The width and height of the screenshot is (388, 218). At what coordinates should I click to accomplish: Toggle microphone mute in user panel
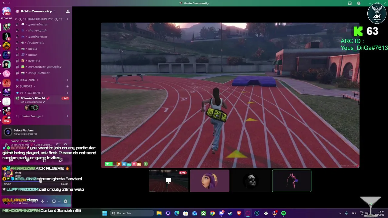[x=42, y=201]
